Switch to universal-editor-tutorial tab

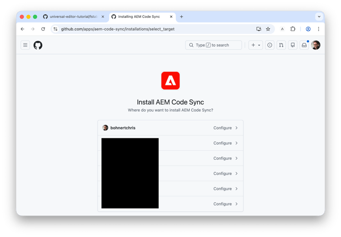click(x=74, y=17)
